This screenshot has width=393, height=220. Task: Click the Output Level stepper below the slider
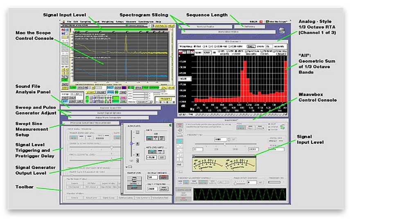[137, 160]
